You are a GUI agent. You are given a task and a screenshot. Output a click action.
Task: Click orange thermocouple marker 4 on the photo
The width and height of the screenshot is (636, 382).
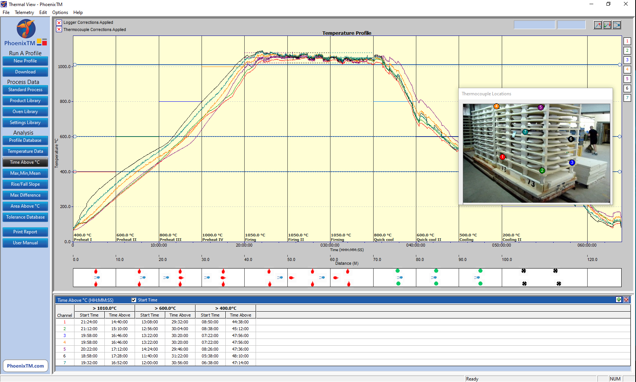click(x=496, y=106)
